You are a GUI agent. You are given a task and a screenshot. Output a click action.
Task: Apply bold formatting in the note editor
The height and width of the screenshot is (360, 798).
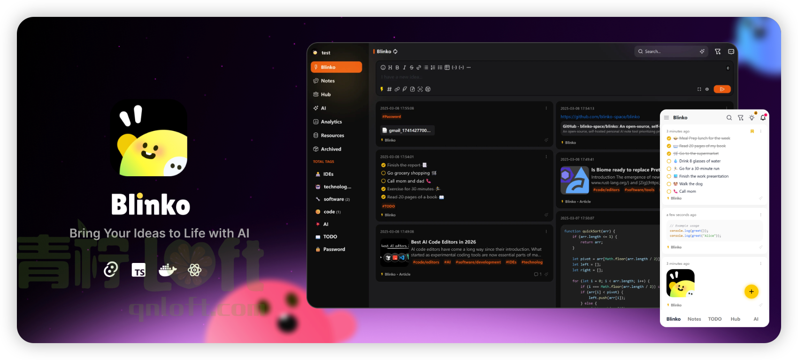[397, 67]
